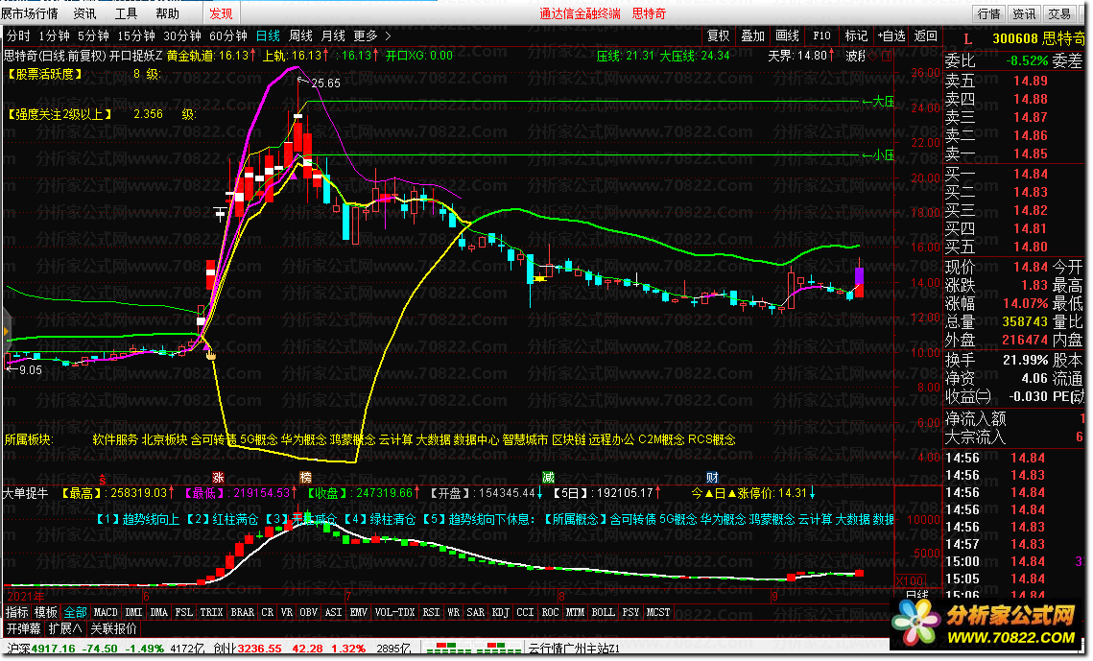The image size is (1093, 661).
Task: Click the 云行情广州主站Z1 server status
Action: point(575,649)
